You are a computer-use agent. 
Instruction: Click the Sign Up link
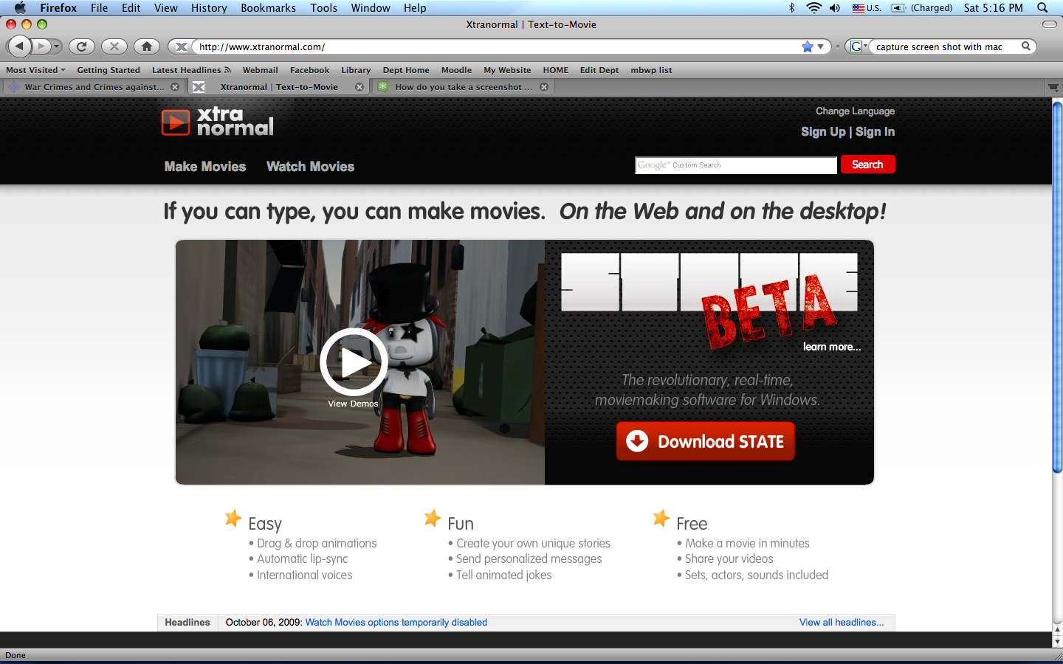pos(823,132)
